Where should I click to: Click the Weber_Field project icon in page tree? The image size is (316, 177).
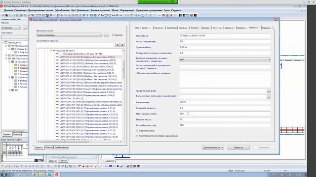pos(6,43)
